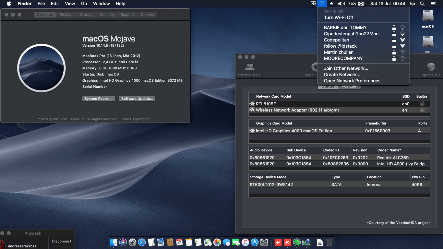Screen dimensions: 443x249
Task: Open iTunes music note icon in Dock
Action: pos(245,242)
